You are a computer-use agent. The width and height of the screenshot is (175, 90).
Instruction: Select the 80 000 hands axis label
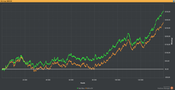click(x=94, y=80)
